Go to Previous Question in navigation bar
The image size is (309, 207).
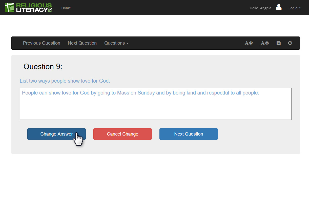tap(42, 43)
